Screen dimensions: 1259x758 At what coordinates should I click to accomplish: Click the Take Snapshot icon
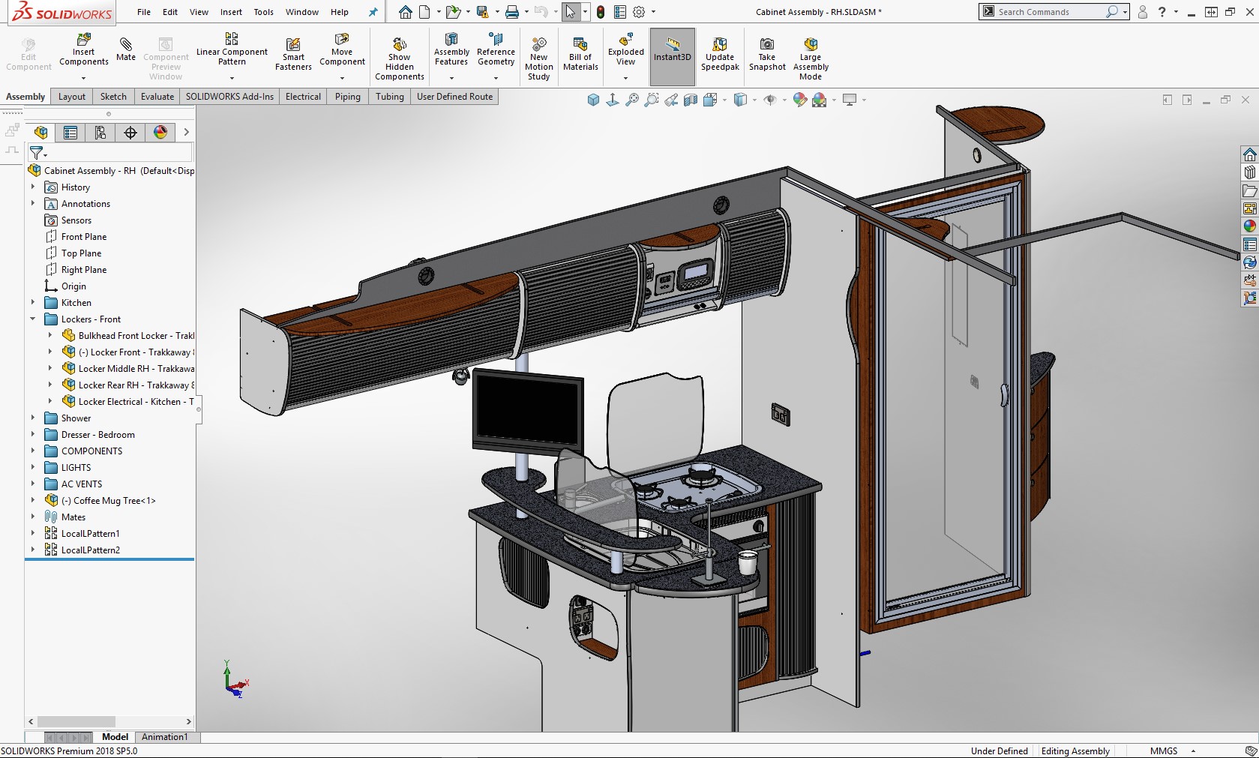(x=766, y=45)
